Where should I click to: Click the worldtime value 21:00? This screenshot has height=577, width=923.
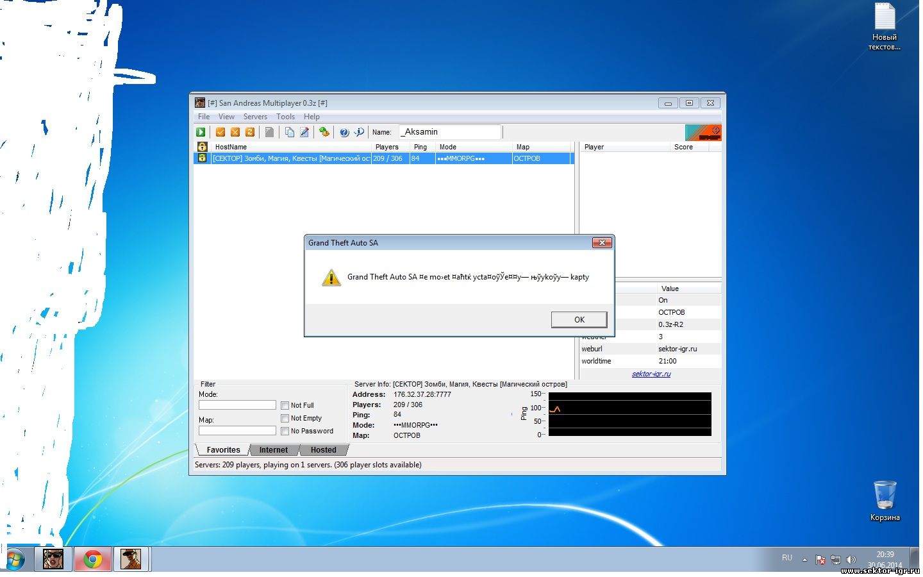[667, 361]
